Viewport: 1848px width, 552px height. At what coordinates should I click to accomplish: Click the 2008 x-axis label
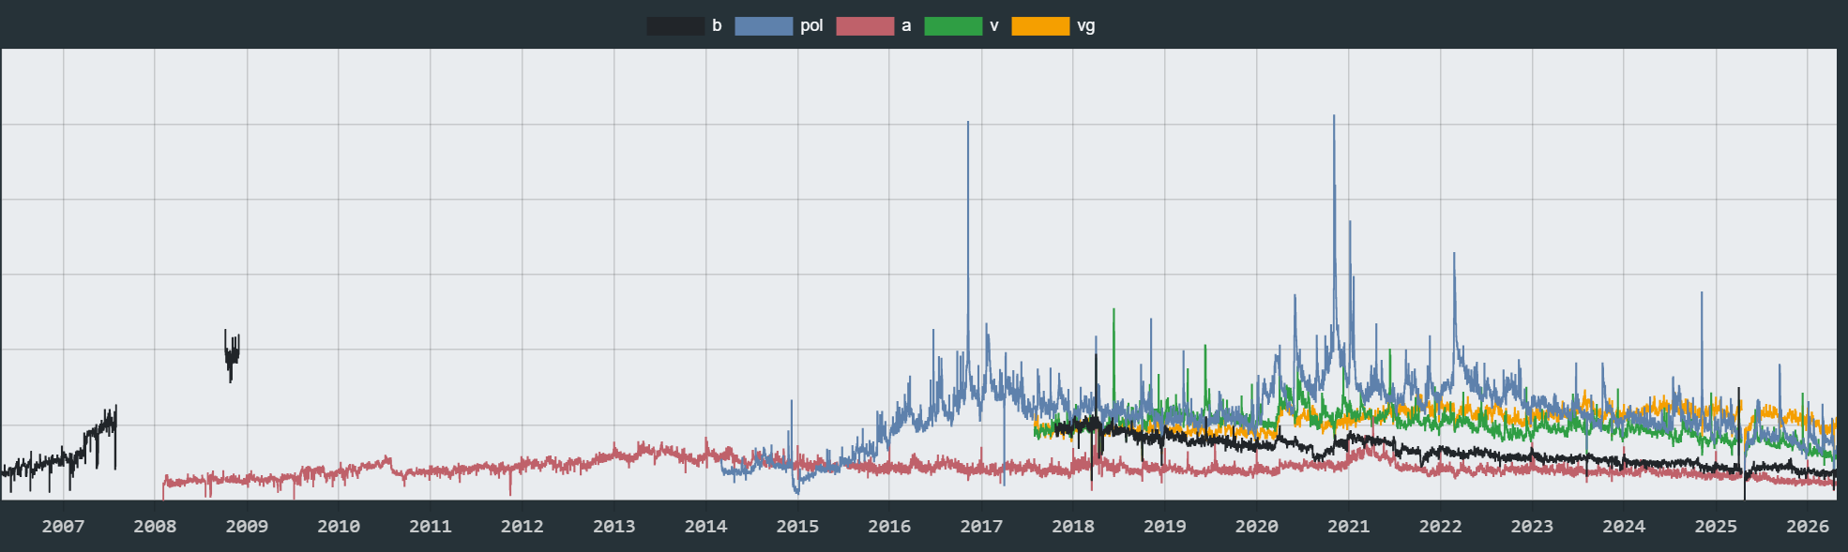pos(155,526)
